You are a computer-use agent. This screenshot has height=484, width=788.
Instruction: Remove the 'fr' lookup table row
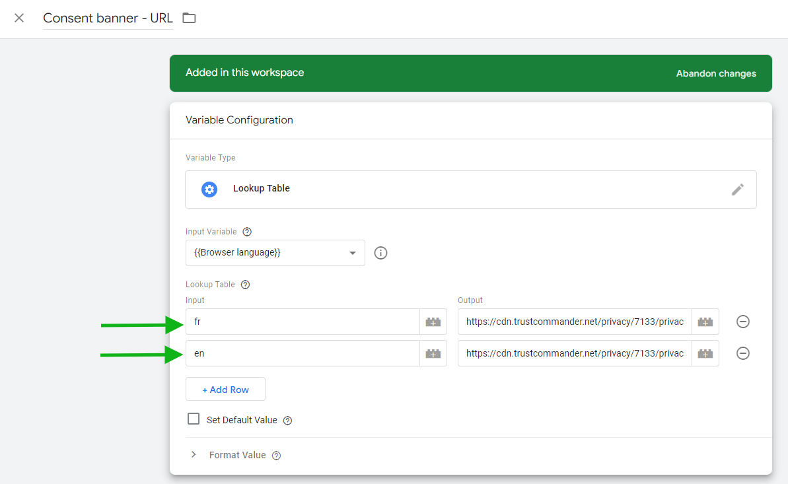click(743, 322)
